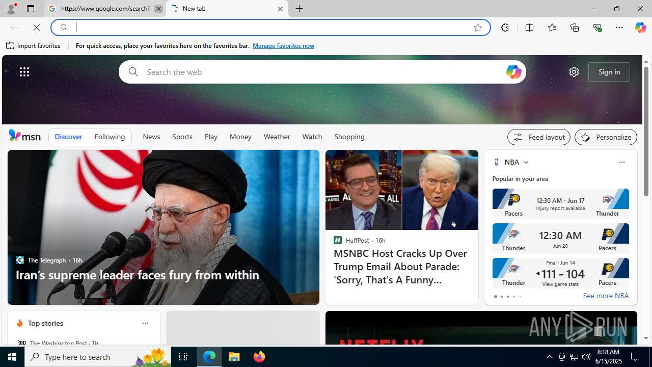Open the volume control in system tray
This screenshot has width=652, height=367.
pos(586,357)
